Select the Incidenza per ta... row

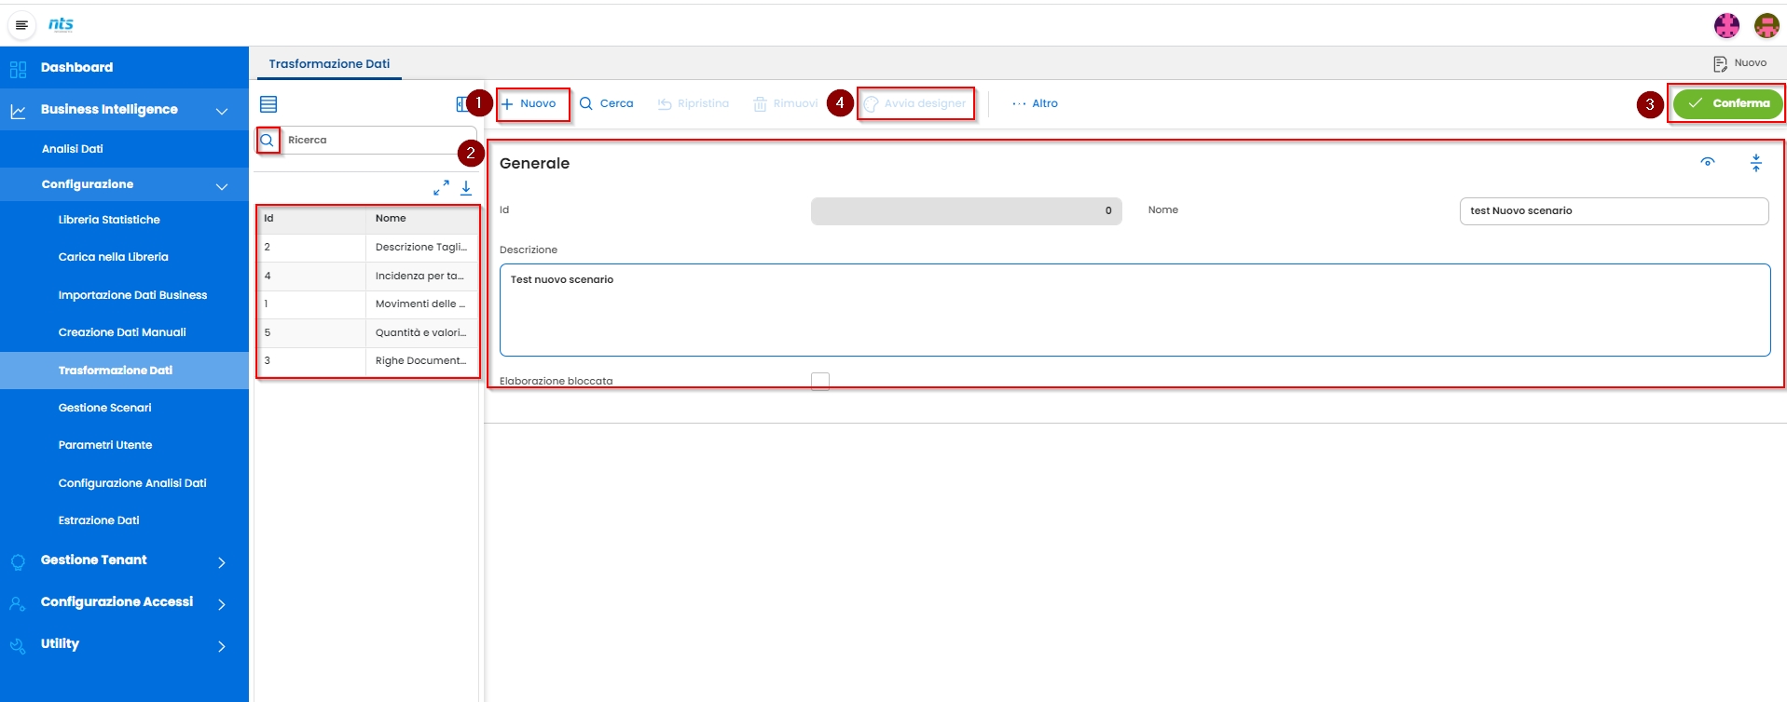coord(368,277)
